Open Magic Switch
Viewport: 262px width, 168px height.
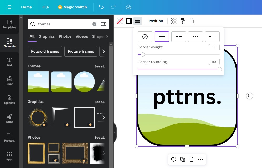pyautogui.click(x=73, y=7)
